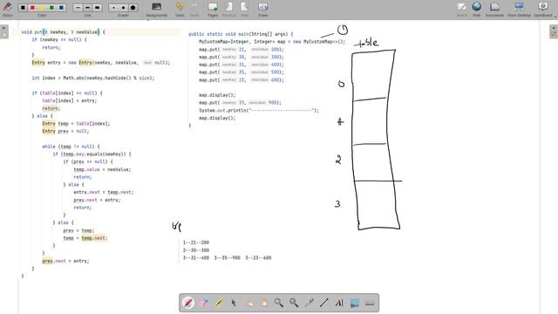Select the Highlighter tool
The height and width of the screenshot is (314, 558).
tap(219, 303)
